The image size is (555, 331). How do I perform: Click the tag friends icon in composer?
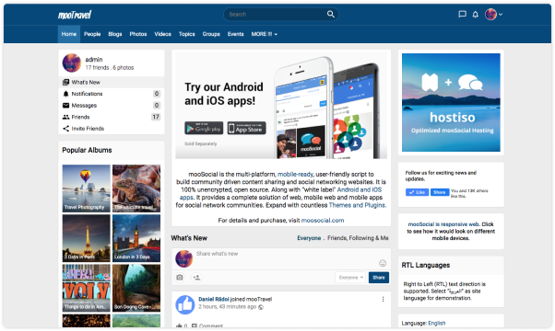(196, 278)
